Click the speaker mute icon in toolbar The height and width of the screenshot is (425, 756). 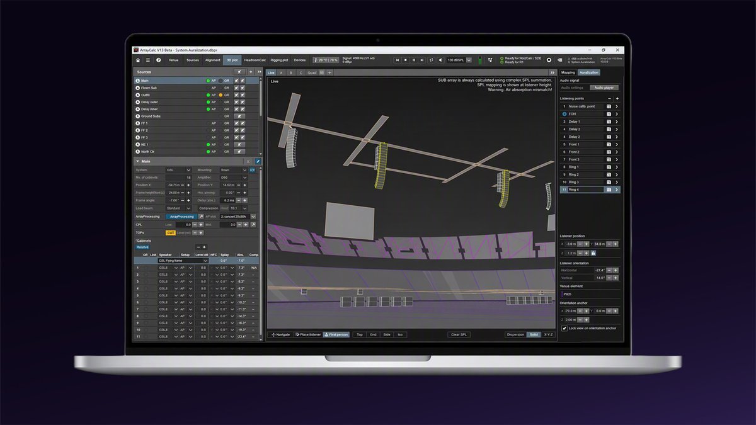440,60
